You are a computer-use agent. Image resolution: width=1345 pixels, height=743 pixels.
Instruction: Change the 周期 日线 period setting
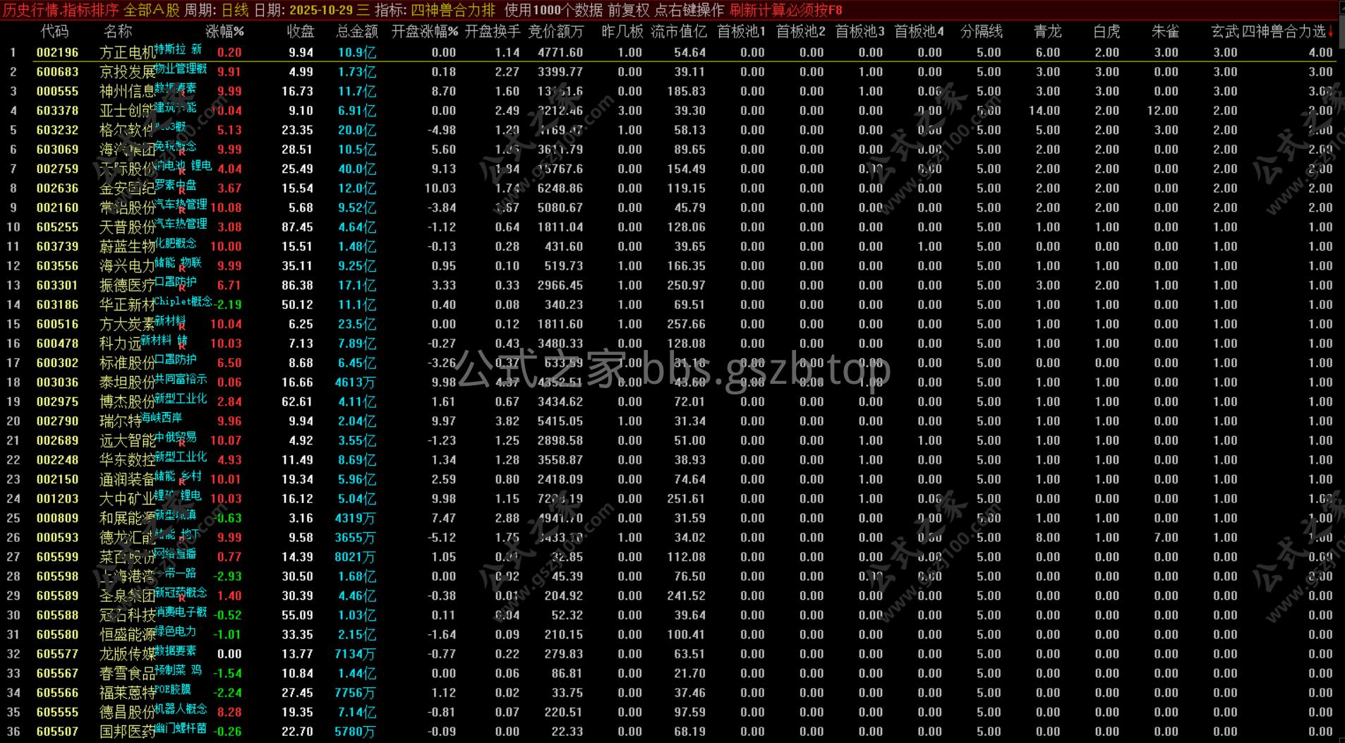[217, 10]
